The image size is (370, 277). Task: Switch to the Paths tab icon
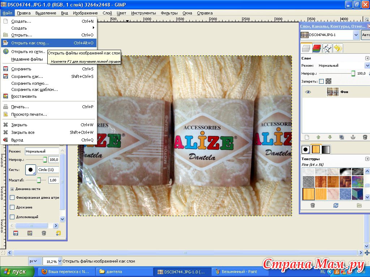[327, 48]
